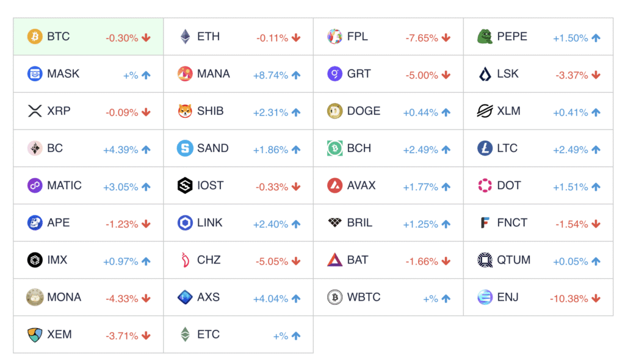The width and height of the screenshot is (625, 361).
Task: Click the Basic Attention Token BAT icon
Action: point(334,260)
